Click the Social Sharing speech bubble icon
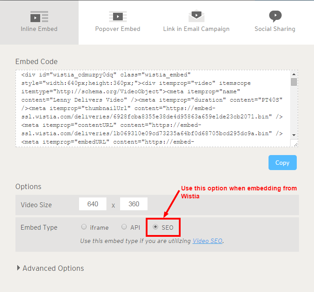This screenshot has height=292, width=314. pyautogui.click(x=275, y=16)
